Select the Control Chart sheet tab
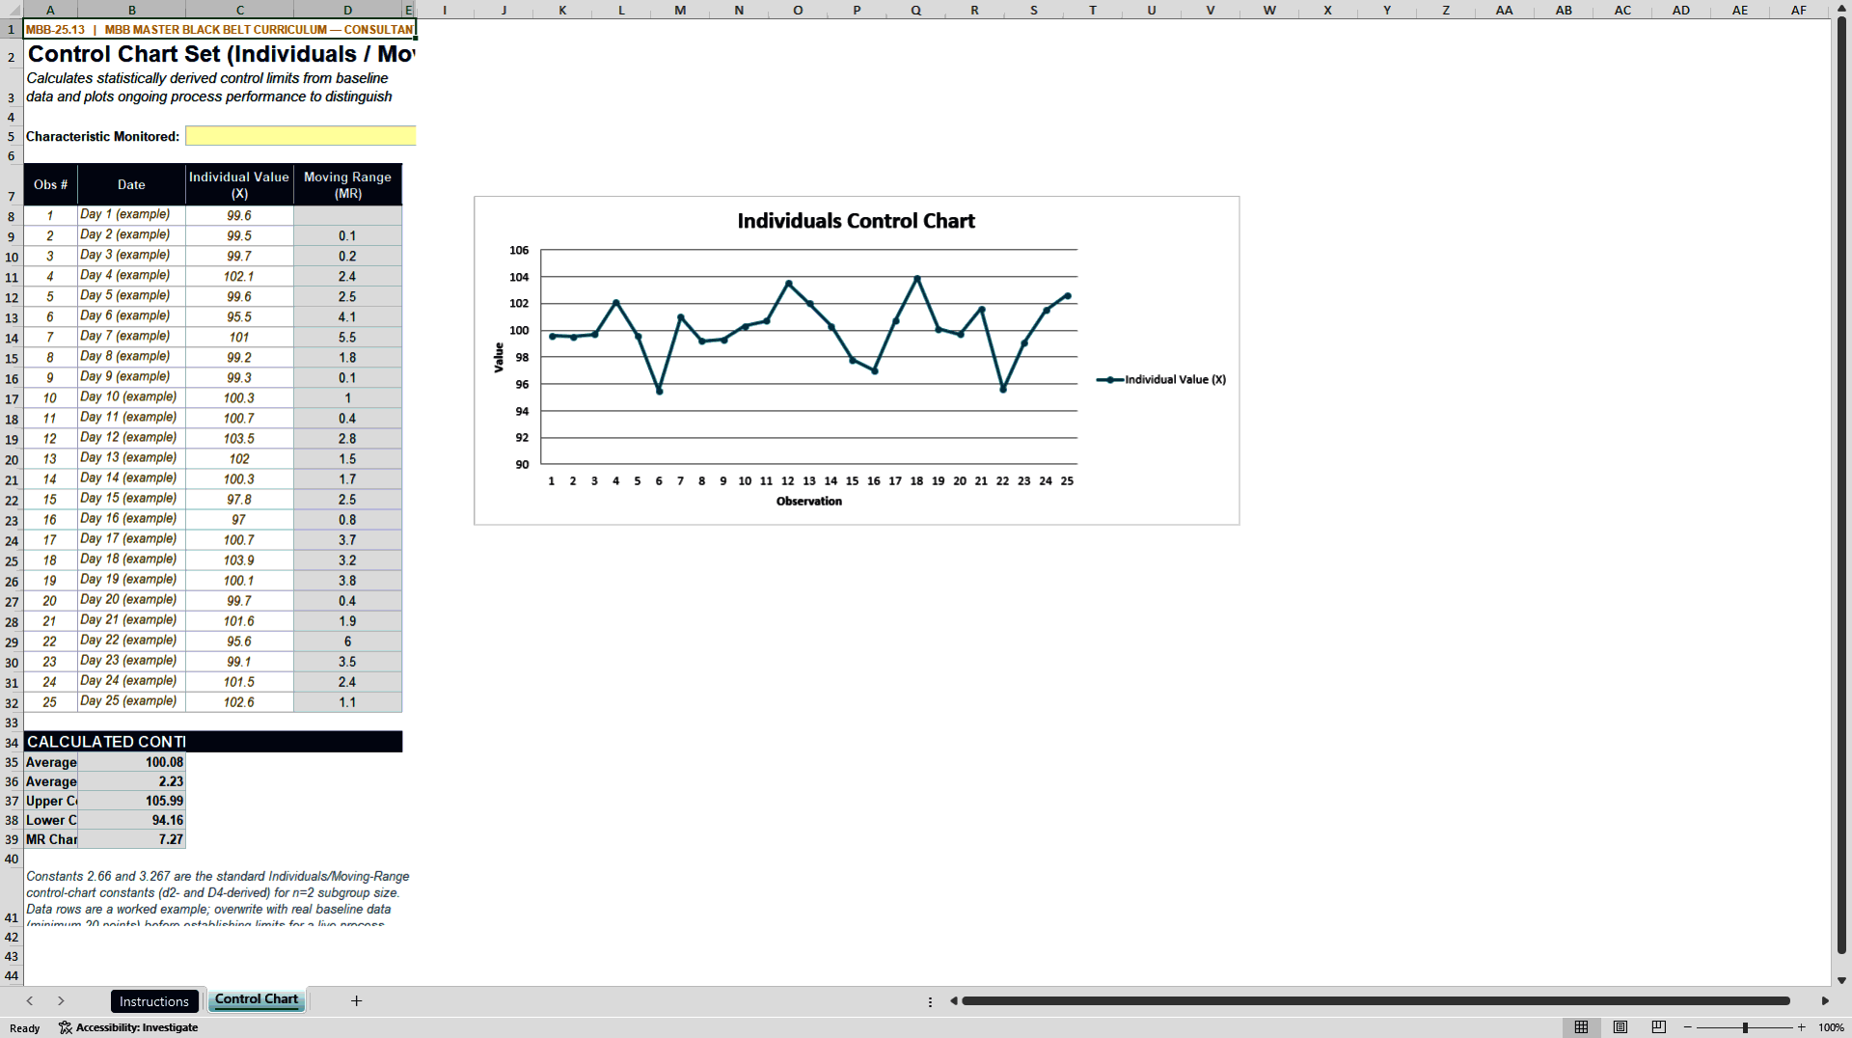Viewport: 1852px width, 1038px height. [x=257, y=1000]
